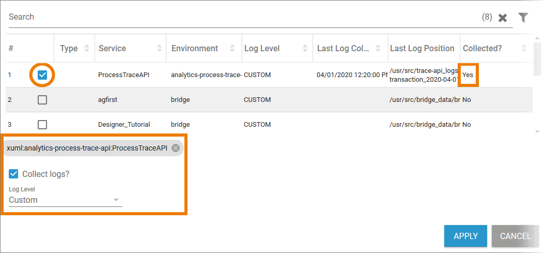Sort by the Service column arrows

[159, 49]
